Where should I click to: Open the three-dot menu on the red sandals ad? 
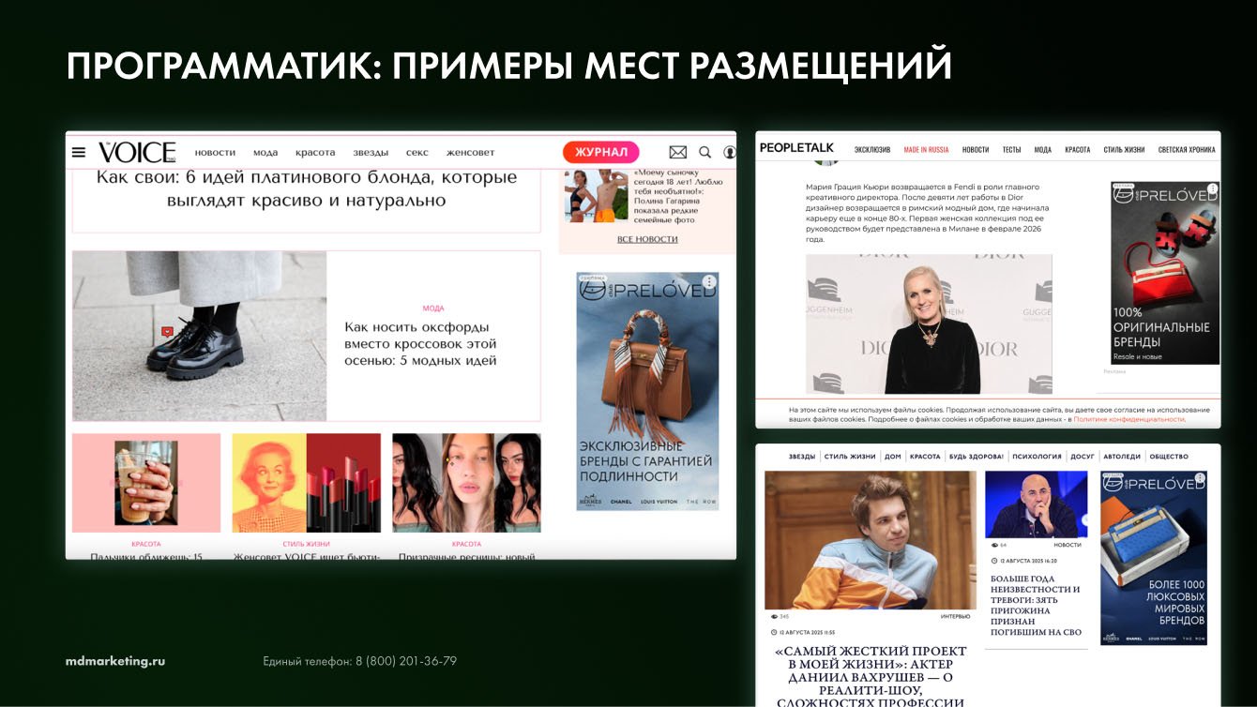point(1212,189)
